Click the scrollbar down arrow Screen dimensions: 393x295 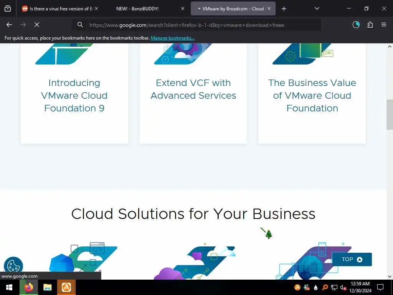390,277
